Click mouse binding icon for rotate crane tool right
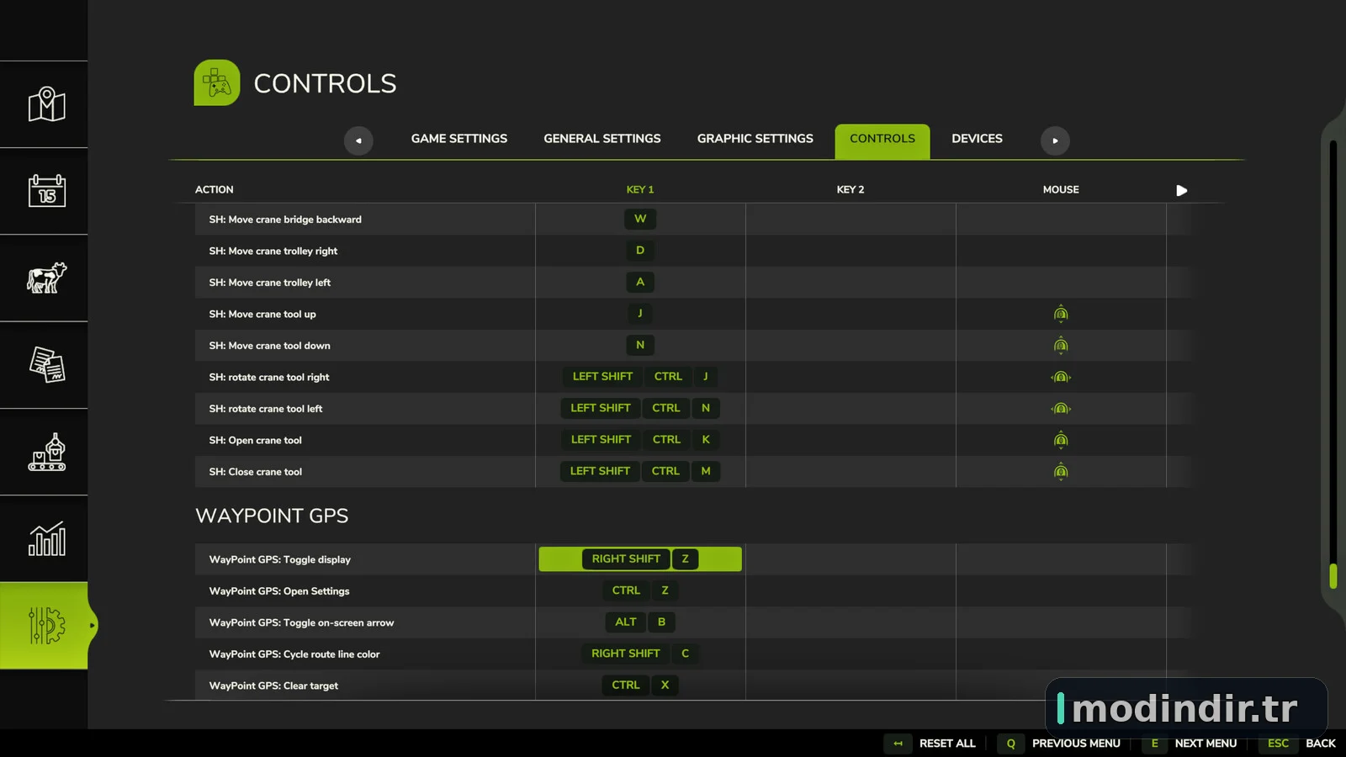 coord(1061,377)
